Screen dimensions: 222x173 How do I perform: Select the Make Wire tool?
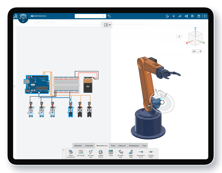tap(131, 154)
